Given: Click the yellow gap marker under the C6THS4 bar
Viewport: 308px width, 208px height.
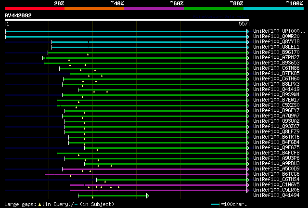Looking at the screenshot, I should point(105,182).
